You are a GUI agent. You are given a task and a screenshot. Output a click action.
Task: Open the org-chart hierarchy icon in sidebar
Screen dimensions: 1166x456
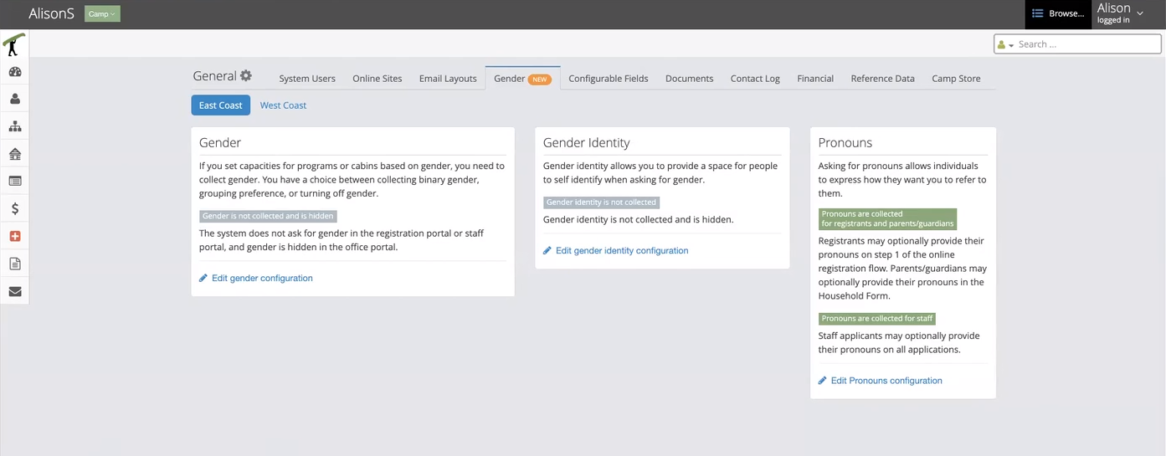click(15, 126)
